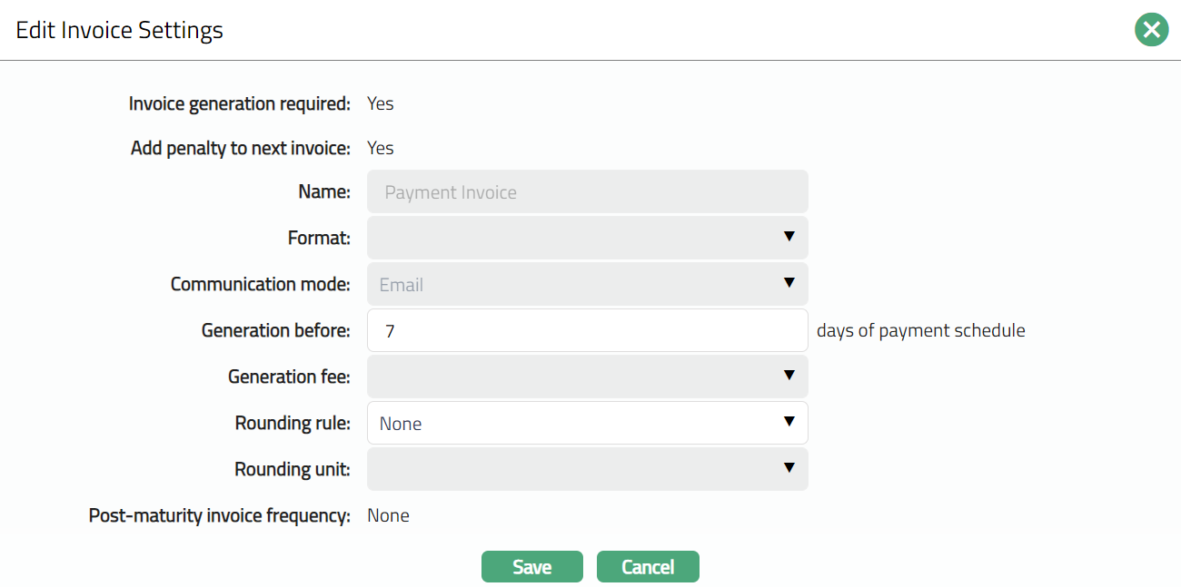1181x587 pixels.
Task: Focus the Name field showing Payment Invoice
Action: (x=587, y=192)
